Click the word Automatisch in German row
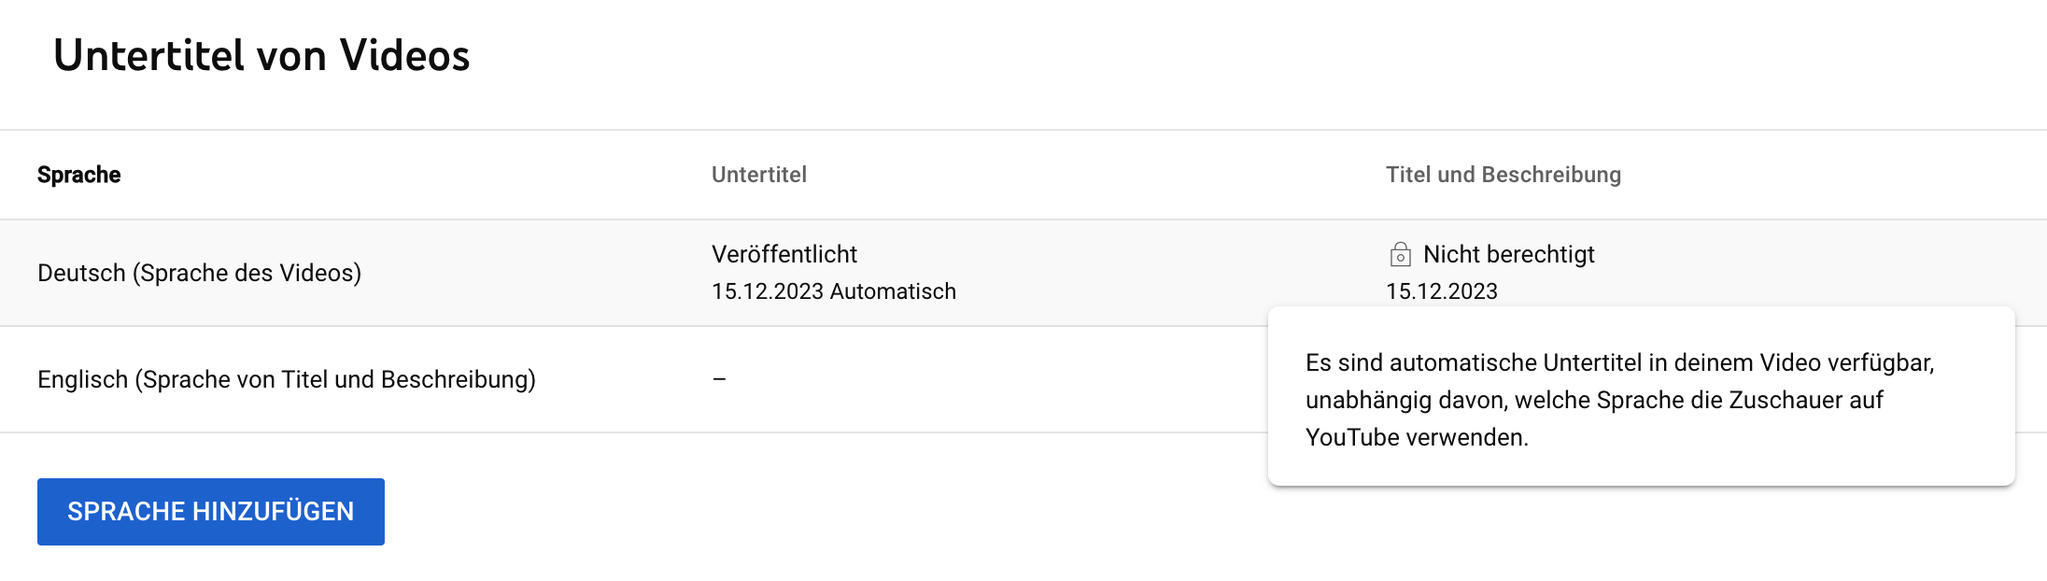 pyautogui.click(x=893, y=291)
